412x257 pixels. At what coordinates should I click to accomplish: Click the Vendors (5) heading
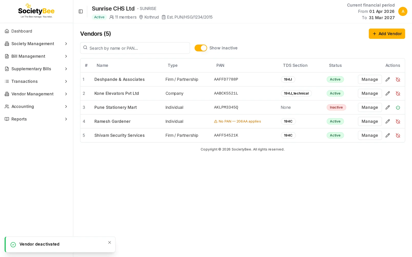coord(96,34)
